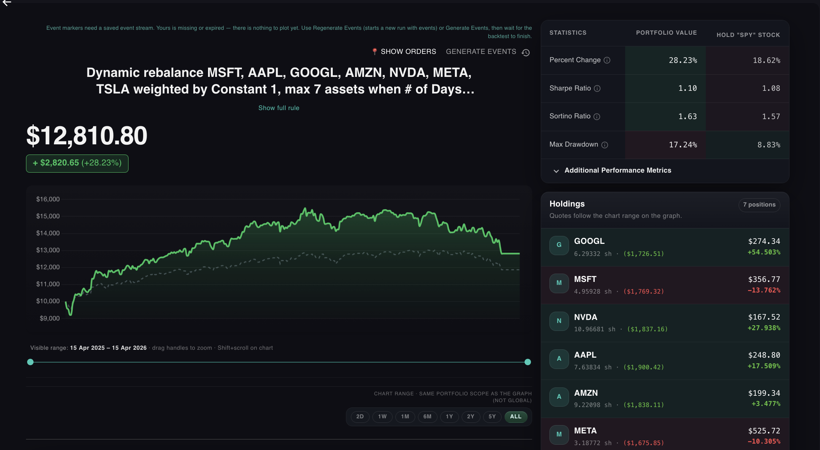Toggle SHOW ORDERS on the chart
Image resolution: width=820 pixels, height=450 pixels.
pyautogui.click(x=408, y=52)
